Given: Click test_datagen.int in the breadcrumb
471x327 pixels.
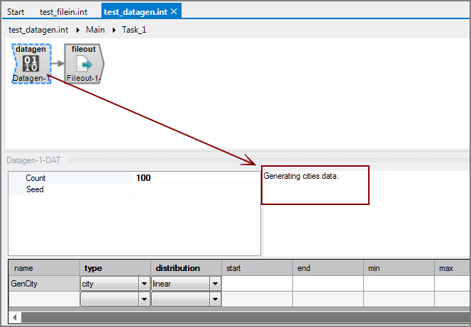Looking at the screenshot, I should (38, 30).
